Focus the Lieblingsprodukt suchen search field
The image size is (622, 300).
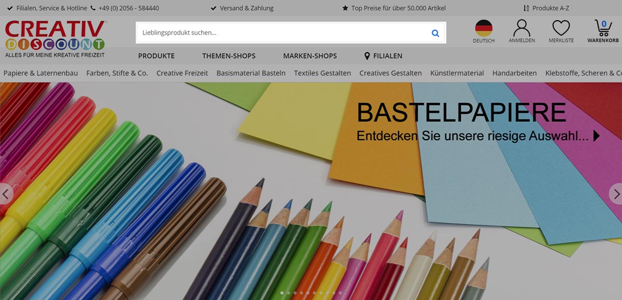290,33
